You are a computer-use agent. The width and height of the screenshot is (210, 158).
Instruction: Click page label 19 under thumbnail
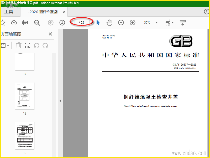click(25, 153)
